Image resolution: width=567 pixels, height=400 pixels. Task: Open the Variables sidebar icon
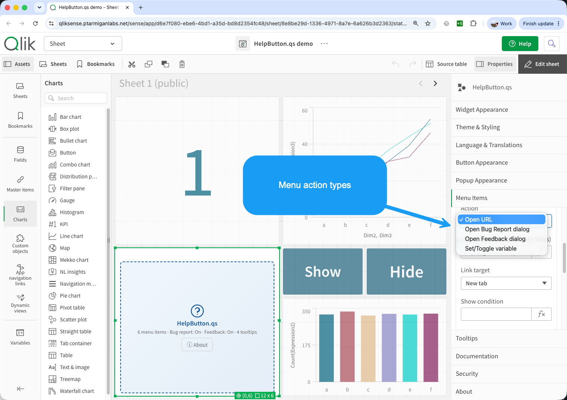20,337
